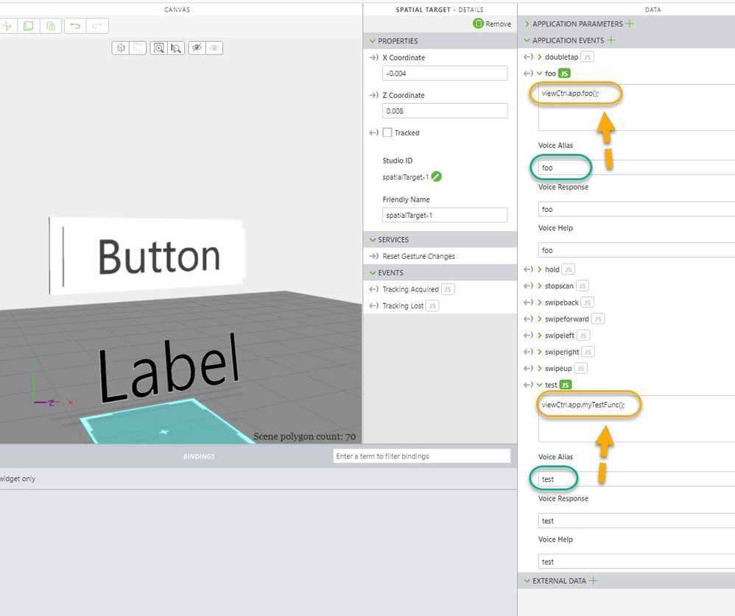The width and height of the screenshot is (735, 616).
Task: Collapse the APPLICATION EVENTS section
Action: tap(527, 40)
